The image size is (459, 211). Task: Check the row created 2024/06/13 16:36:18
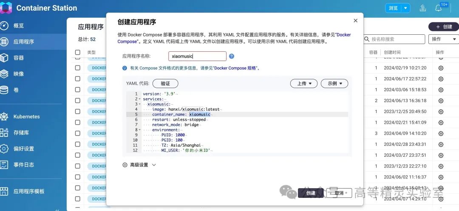pos(78,100)
